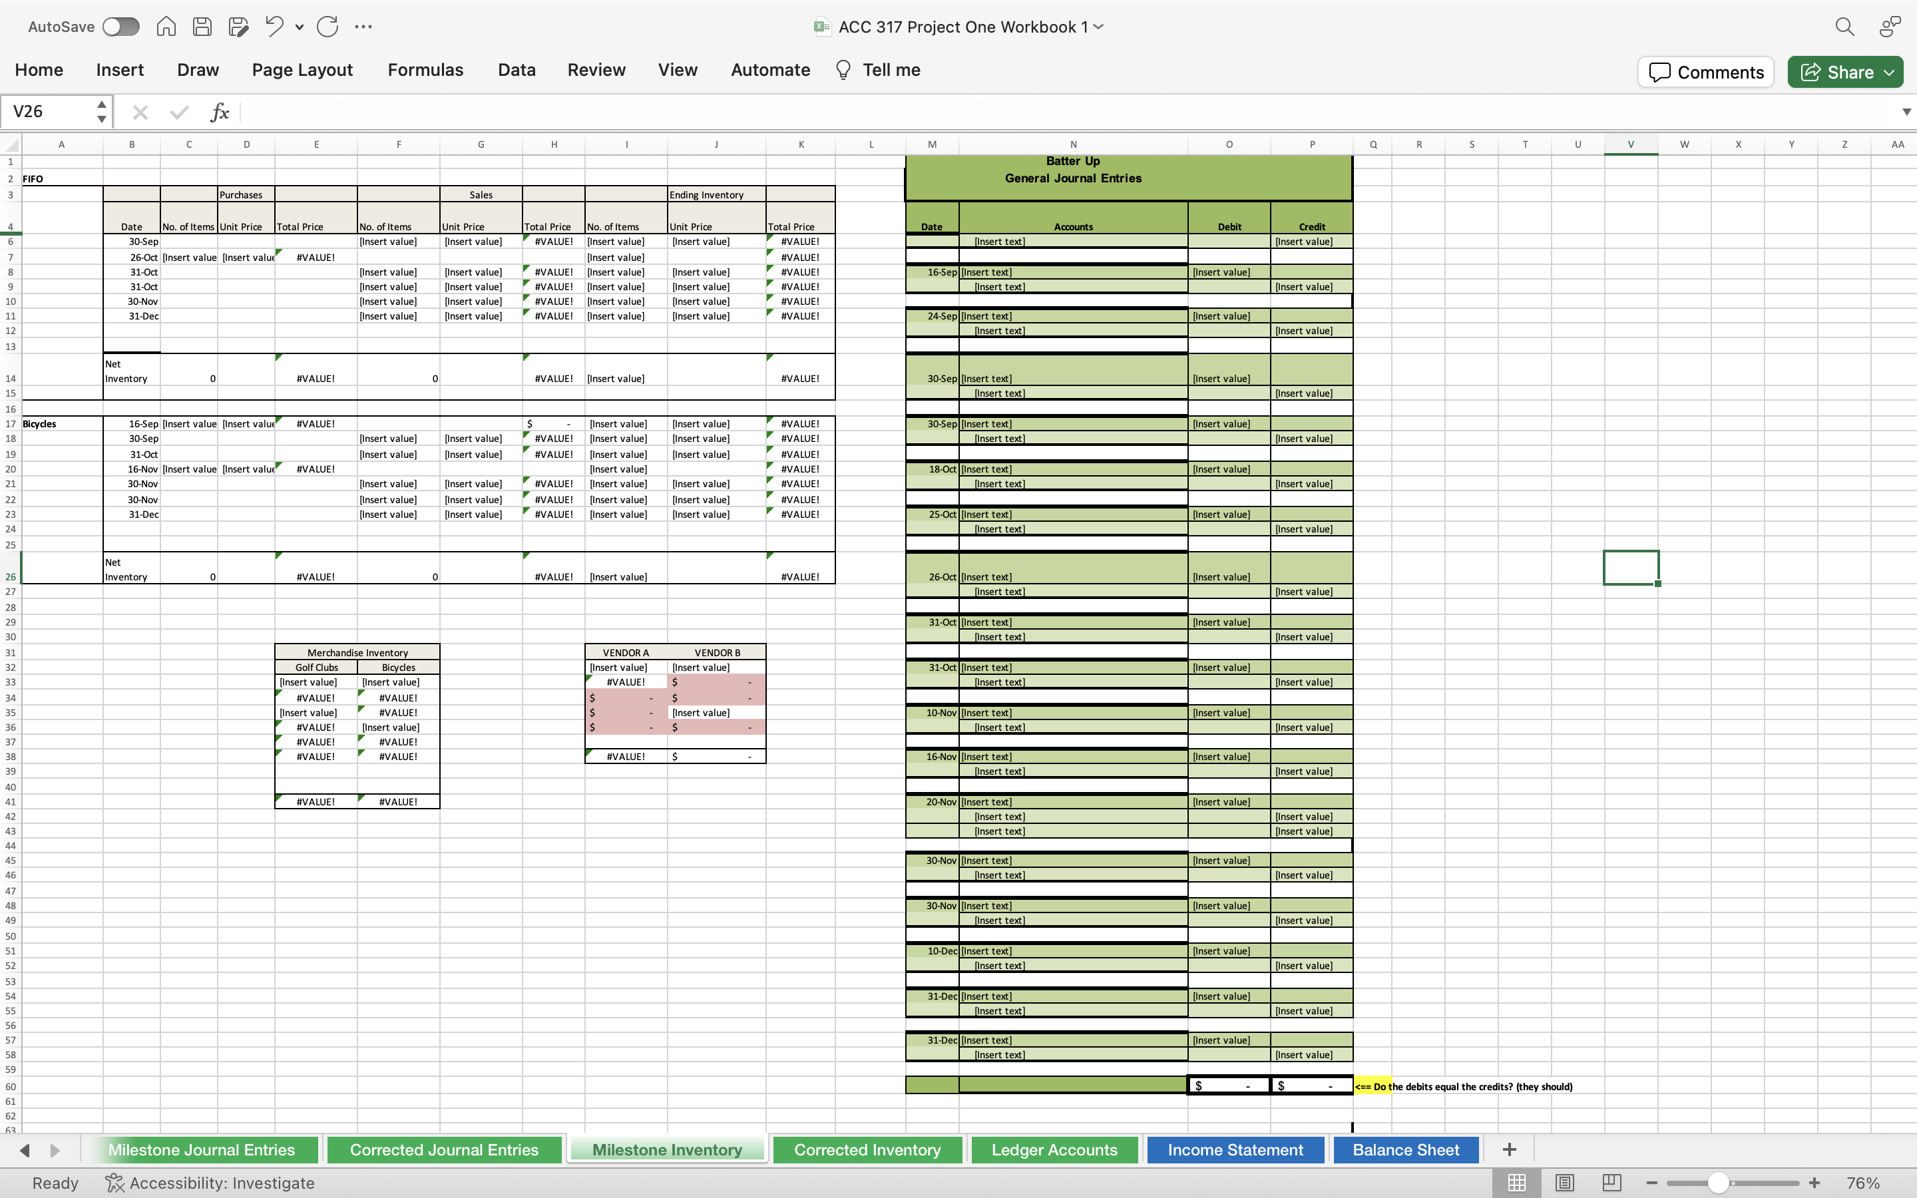Open the Formulas ribbon tab
Viewport: 1917px width, 1198px height.
point(425,70)
